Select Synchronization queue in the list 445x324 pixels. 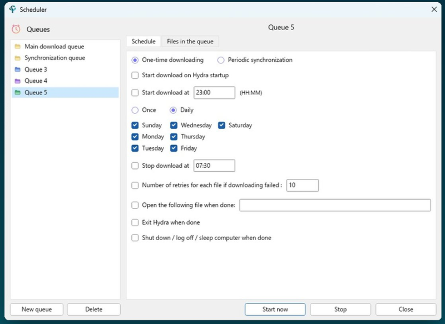point(65,58)
